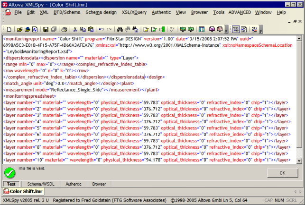
Task: Open the Schema design menu
Action: point(101,12)
